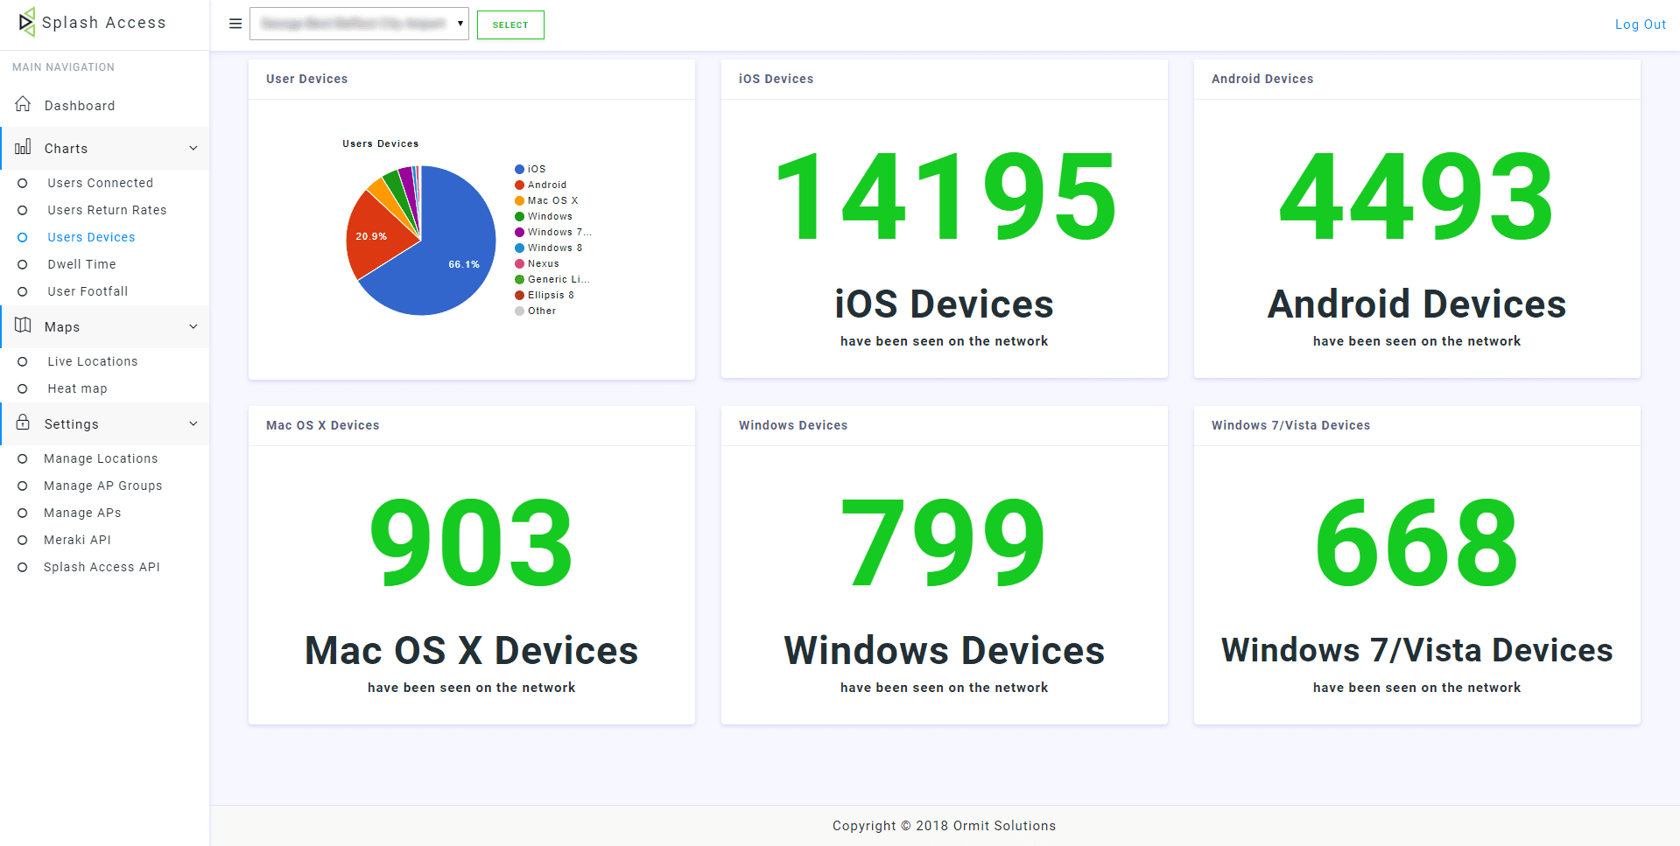Click the circle icon beside Meraki API
The height and width of the screenshot is (846, 1680).
(23, 540)
